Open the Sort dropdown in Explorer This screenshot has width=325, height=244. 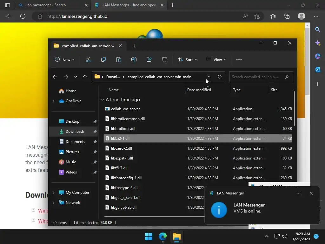(187, 59)
